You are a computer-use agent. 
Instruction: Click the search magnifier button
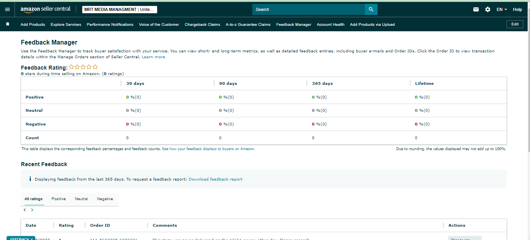click(371, 9)
